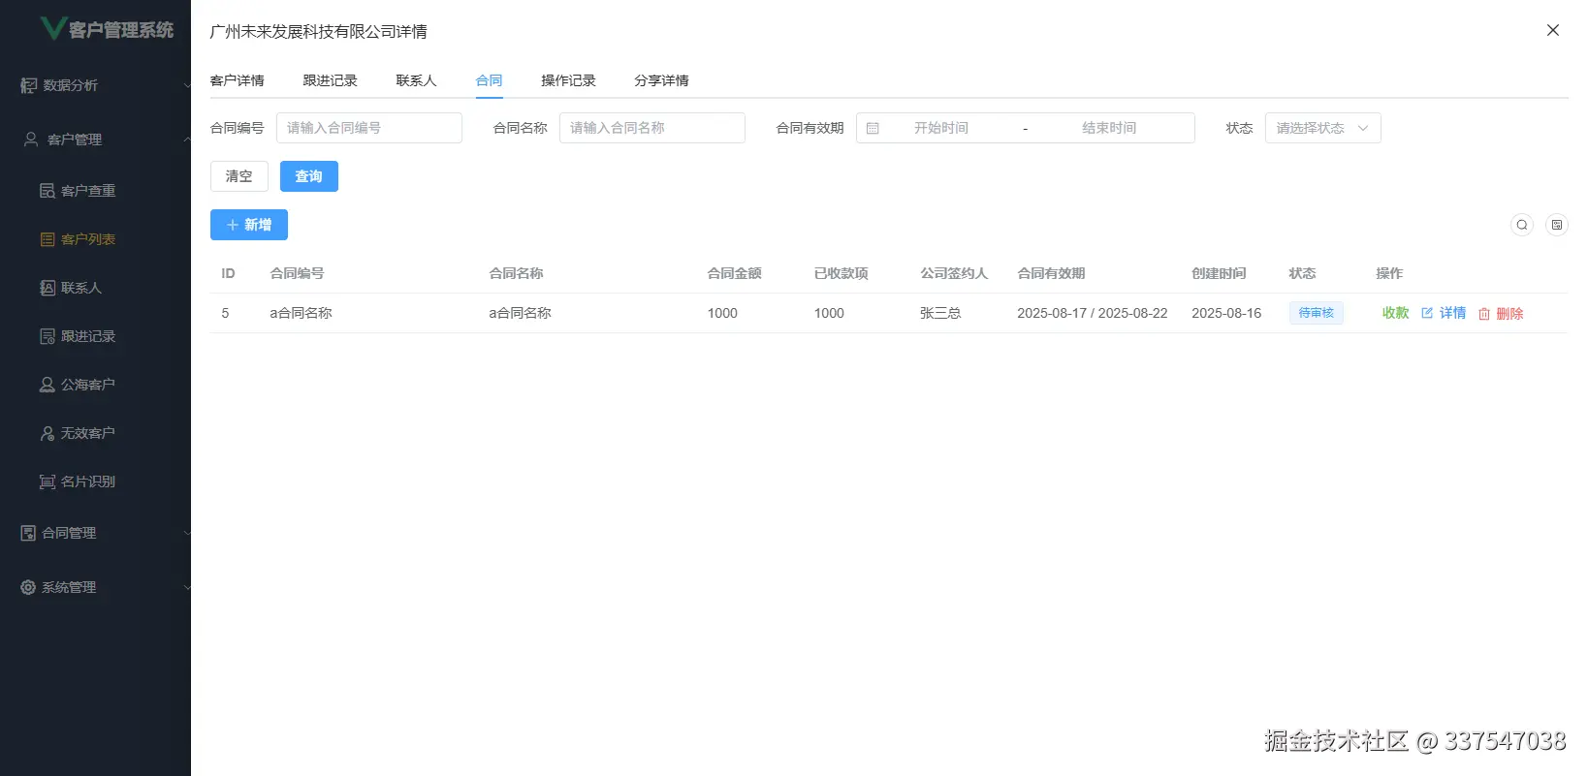Click the 公海客户 sidebar icon
Image resolution: width=1588 pixels, height=776 pixels.
click(x=47, y=385)
